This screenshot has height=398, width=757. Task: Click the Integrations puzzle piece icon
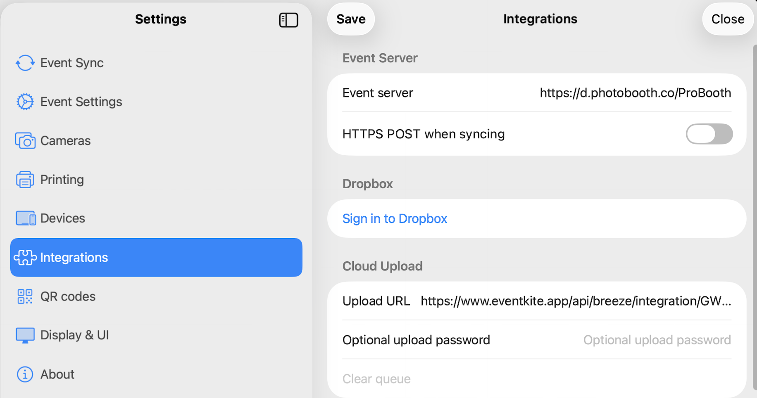[25, 258]
